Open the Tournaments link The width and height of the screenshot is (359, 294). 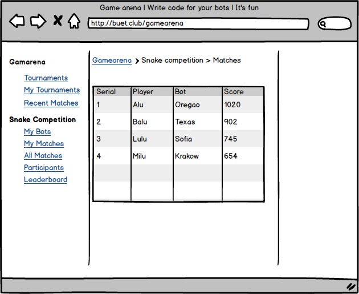[46, 78]
